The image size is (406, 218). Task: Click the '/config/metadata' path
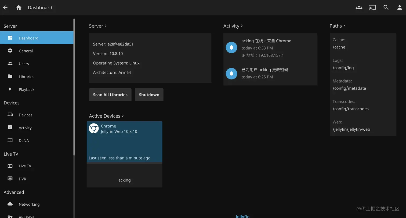pos(349,88)
